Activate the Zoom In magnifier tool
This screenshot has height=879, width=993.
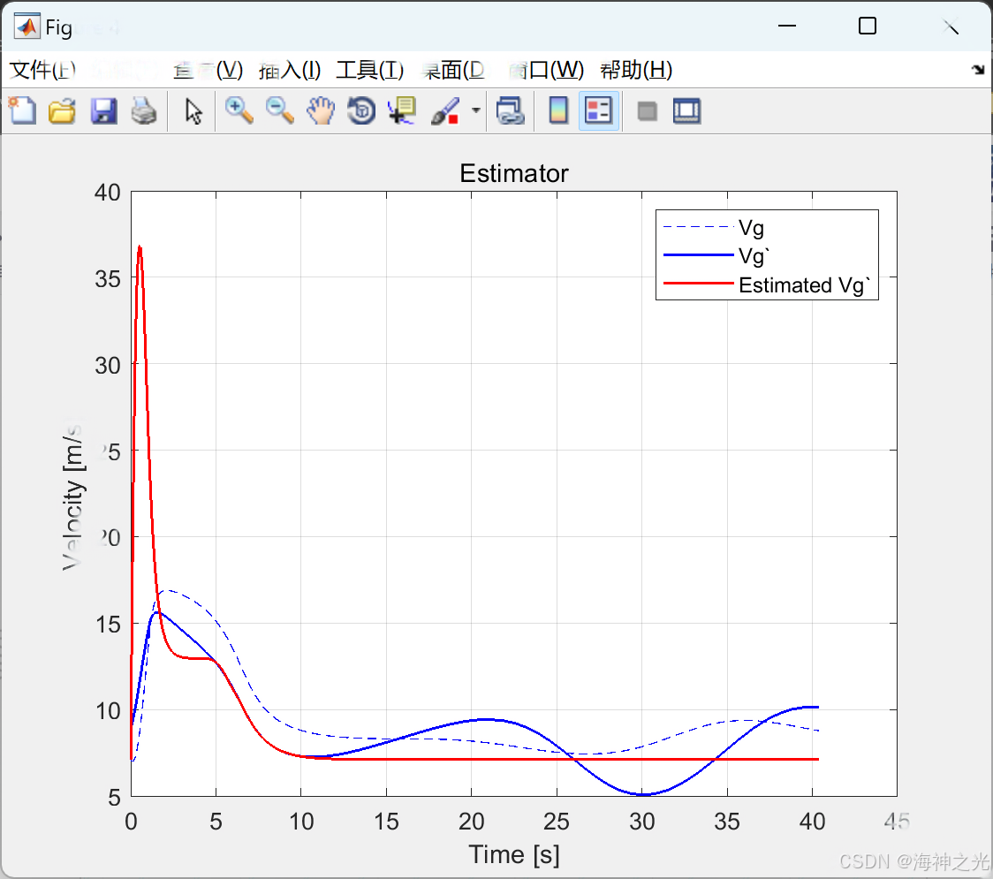[239, 110]
